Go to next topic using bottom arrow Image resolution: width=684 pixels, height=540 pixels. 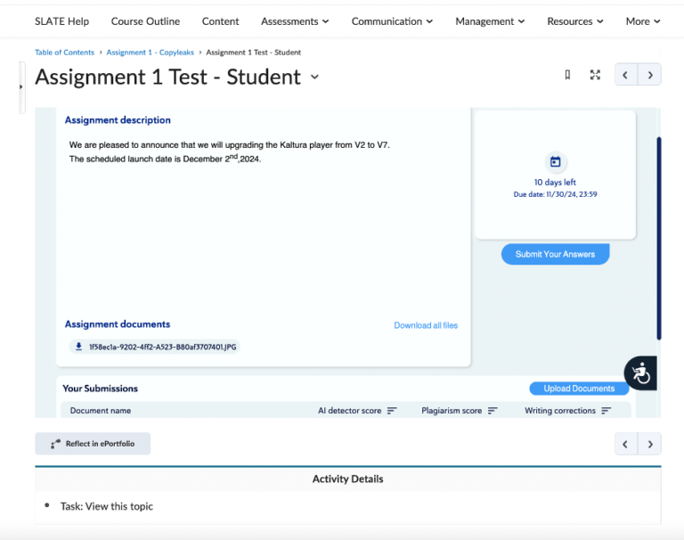click(650, 444)
